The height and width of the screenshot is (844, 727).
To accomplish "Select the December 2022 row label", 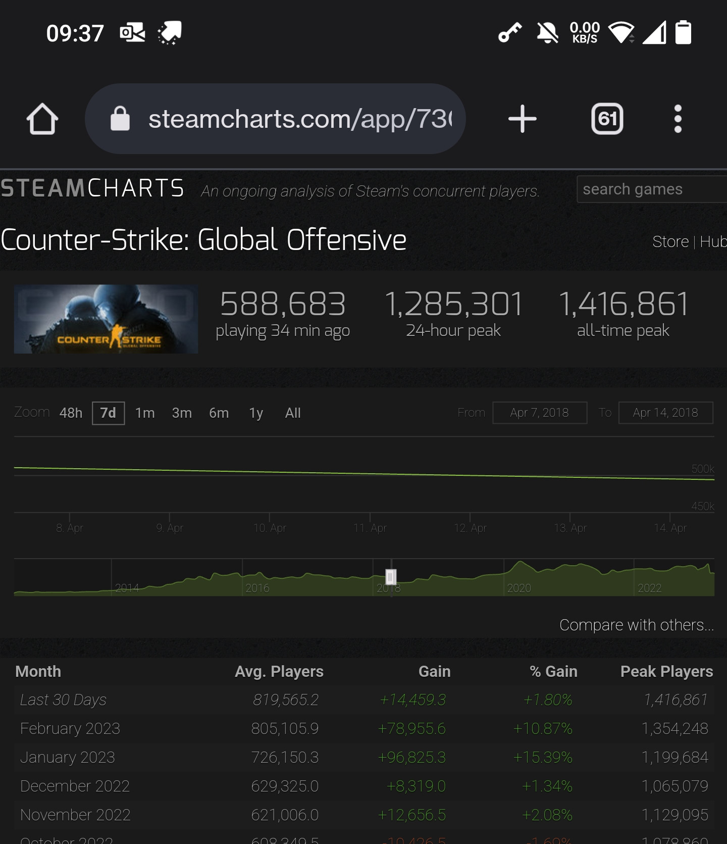I will click(75, 786).
